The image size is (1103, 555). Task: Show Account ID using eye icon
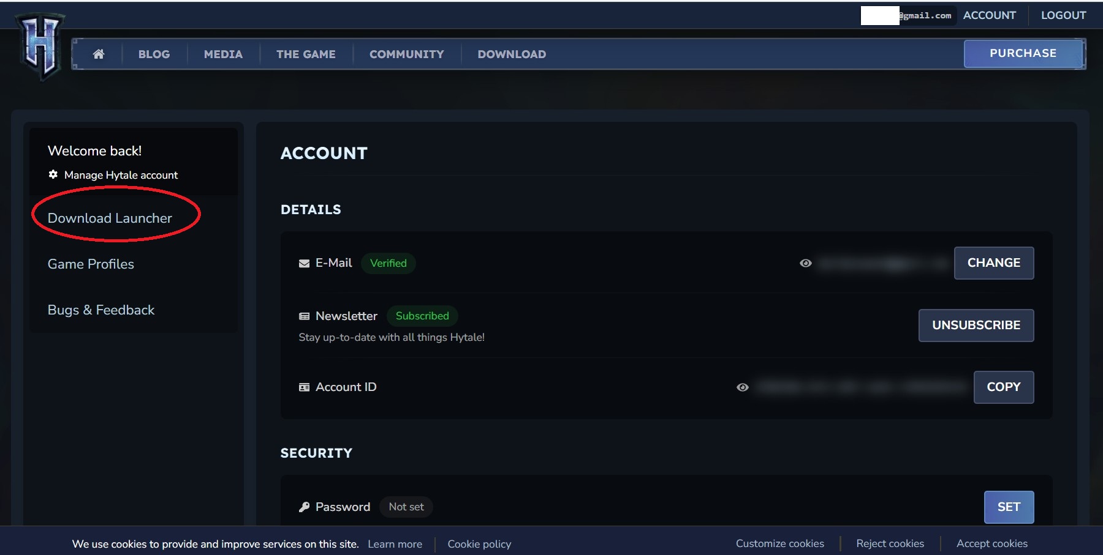tap(742, 387)
